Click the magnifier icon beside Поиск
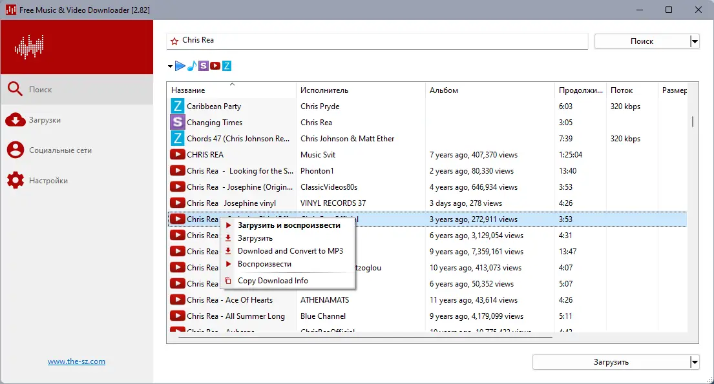Viewport: 714px width, 384px height. pyautogui.click(x=15, y=88)
